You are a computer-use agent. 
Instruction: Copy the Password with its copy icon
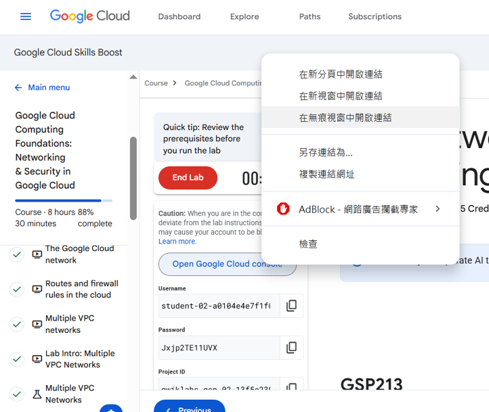click(291, 348)
